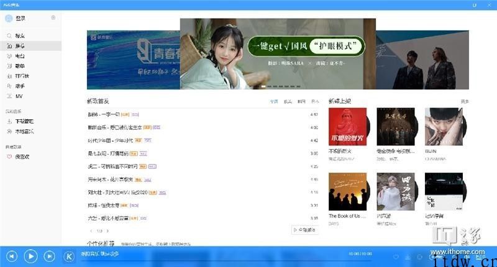Switch new songs list to the 华语 tab

274,102
